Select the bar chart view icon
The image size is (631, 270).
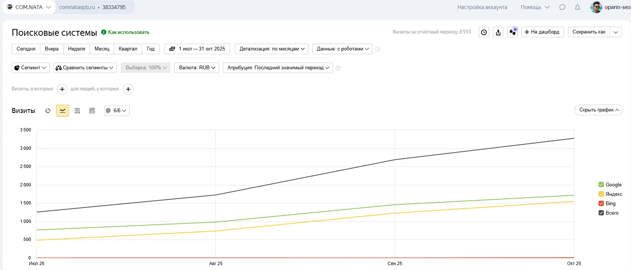pos(92,111)
